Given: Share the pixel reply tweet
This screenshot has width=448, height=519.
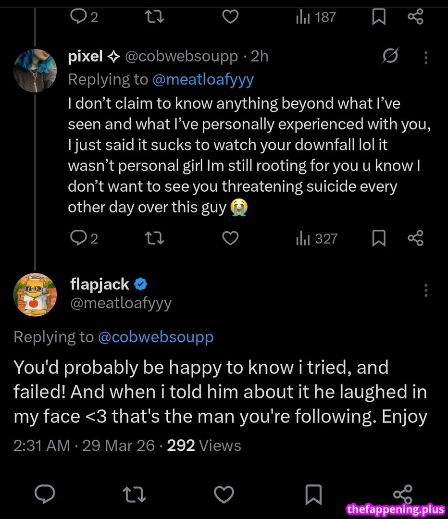Looking at the screenshot, I should click(415, 238).
